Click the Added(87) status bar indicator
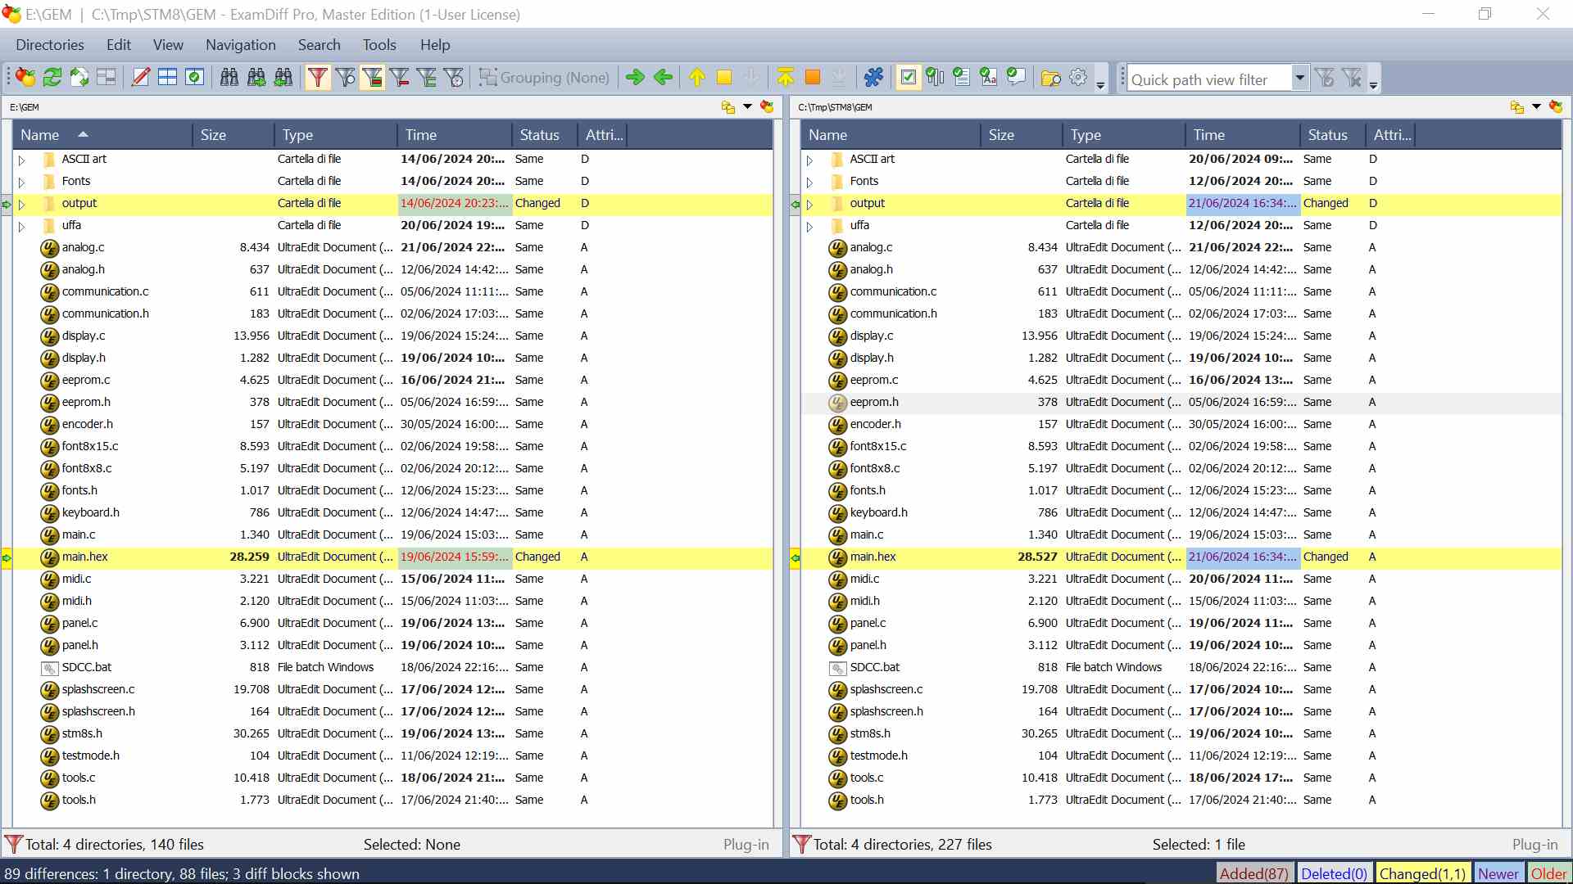The height and width of the screenshot is (884, 1573). 1254,873
